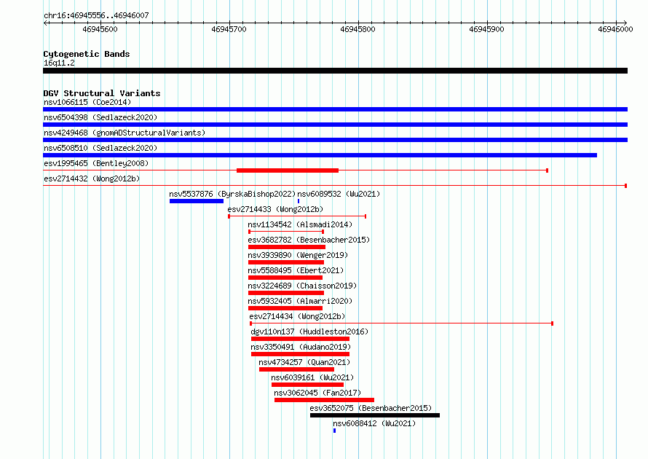The image size is (648, 459).
Task: Open nsv1134542 (Alsmadi2014) label
Action: coord(300,224)
